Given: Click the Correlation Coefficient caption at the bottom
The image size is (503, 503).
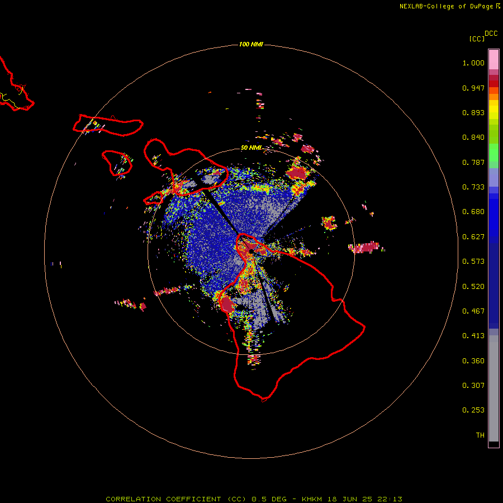Looking at the screenshot, I should pos(254,499).
